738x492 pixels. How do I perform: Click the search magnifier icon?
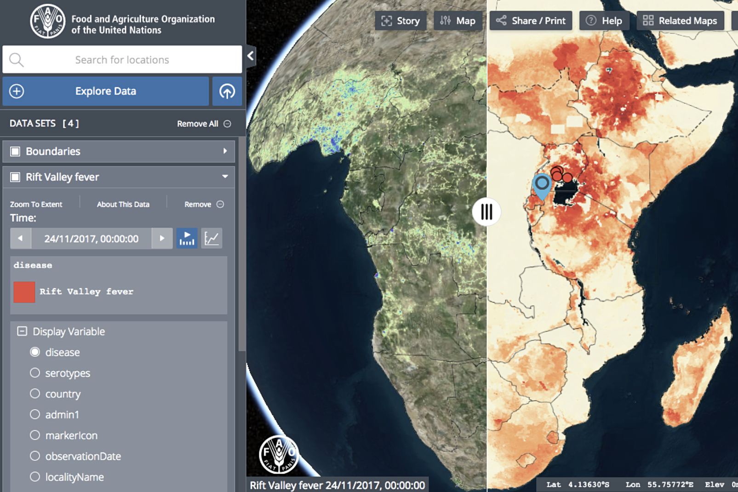click(x=17, y=60)
